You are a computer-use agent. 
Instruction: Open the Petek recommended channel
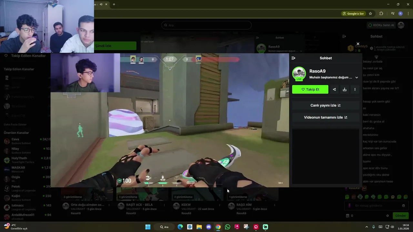(x=27, y=188)
